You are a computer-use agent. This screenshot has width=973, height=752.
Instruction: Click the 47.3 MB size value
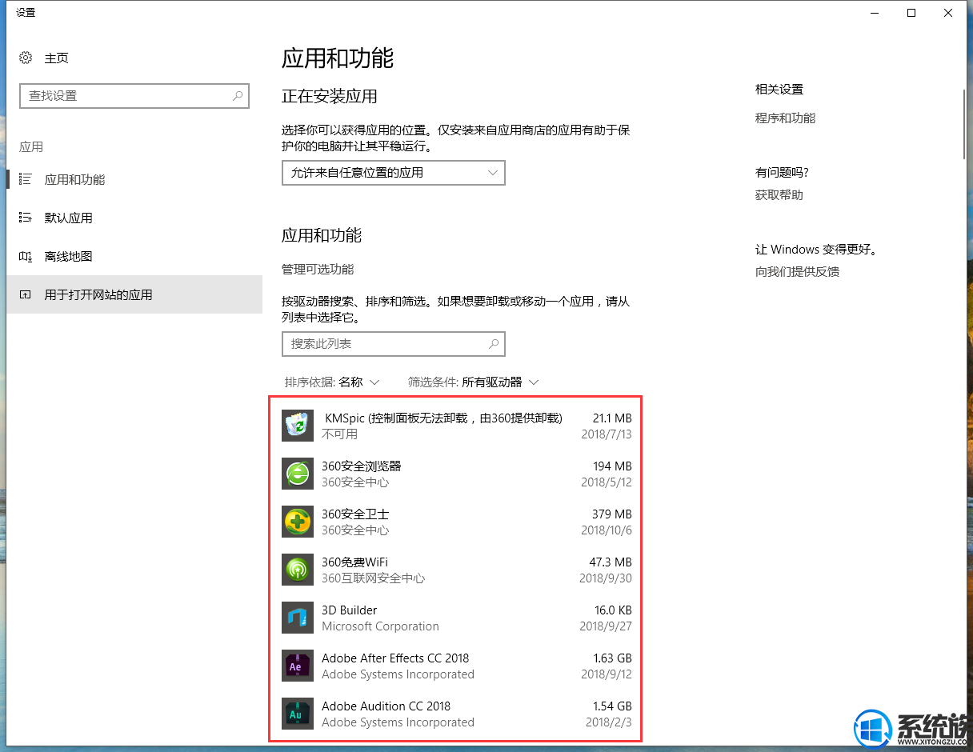tap(611, 562)
